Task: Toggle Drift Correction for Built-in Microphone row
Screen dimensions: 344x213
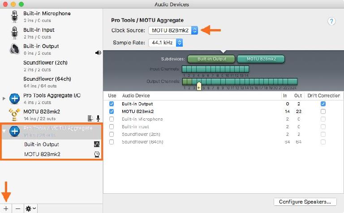Action: click(323, 119)
